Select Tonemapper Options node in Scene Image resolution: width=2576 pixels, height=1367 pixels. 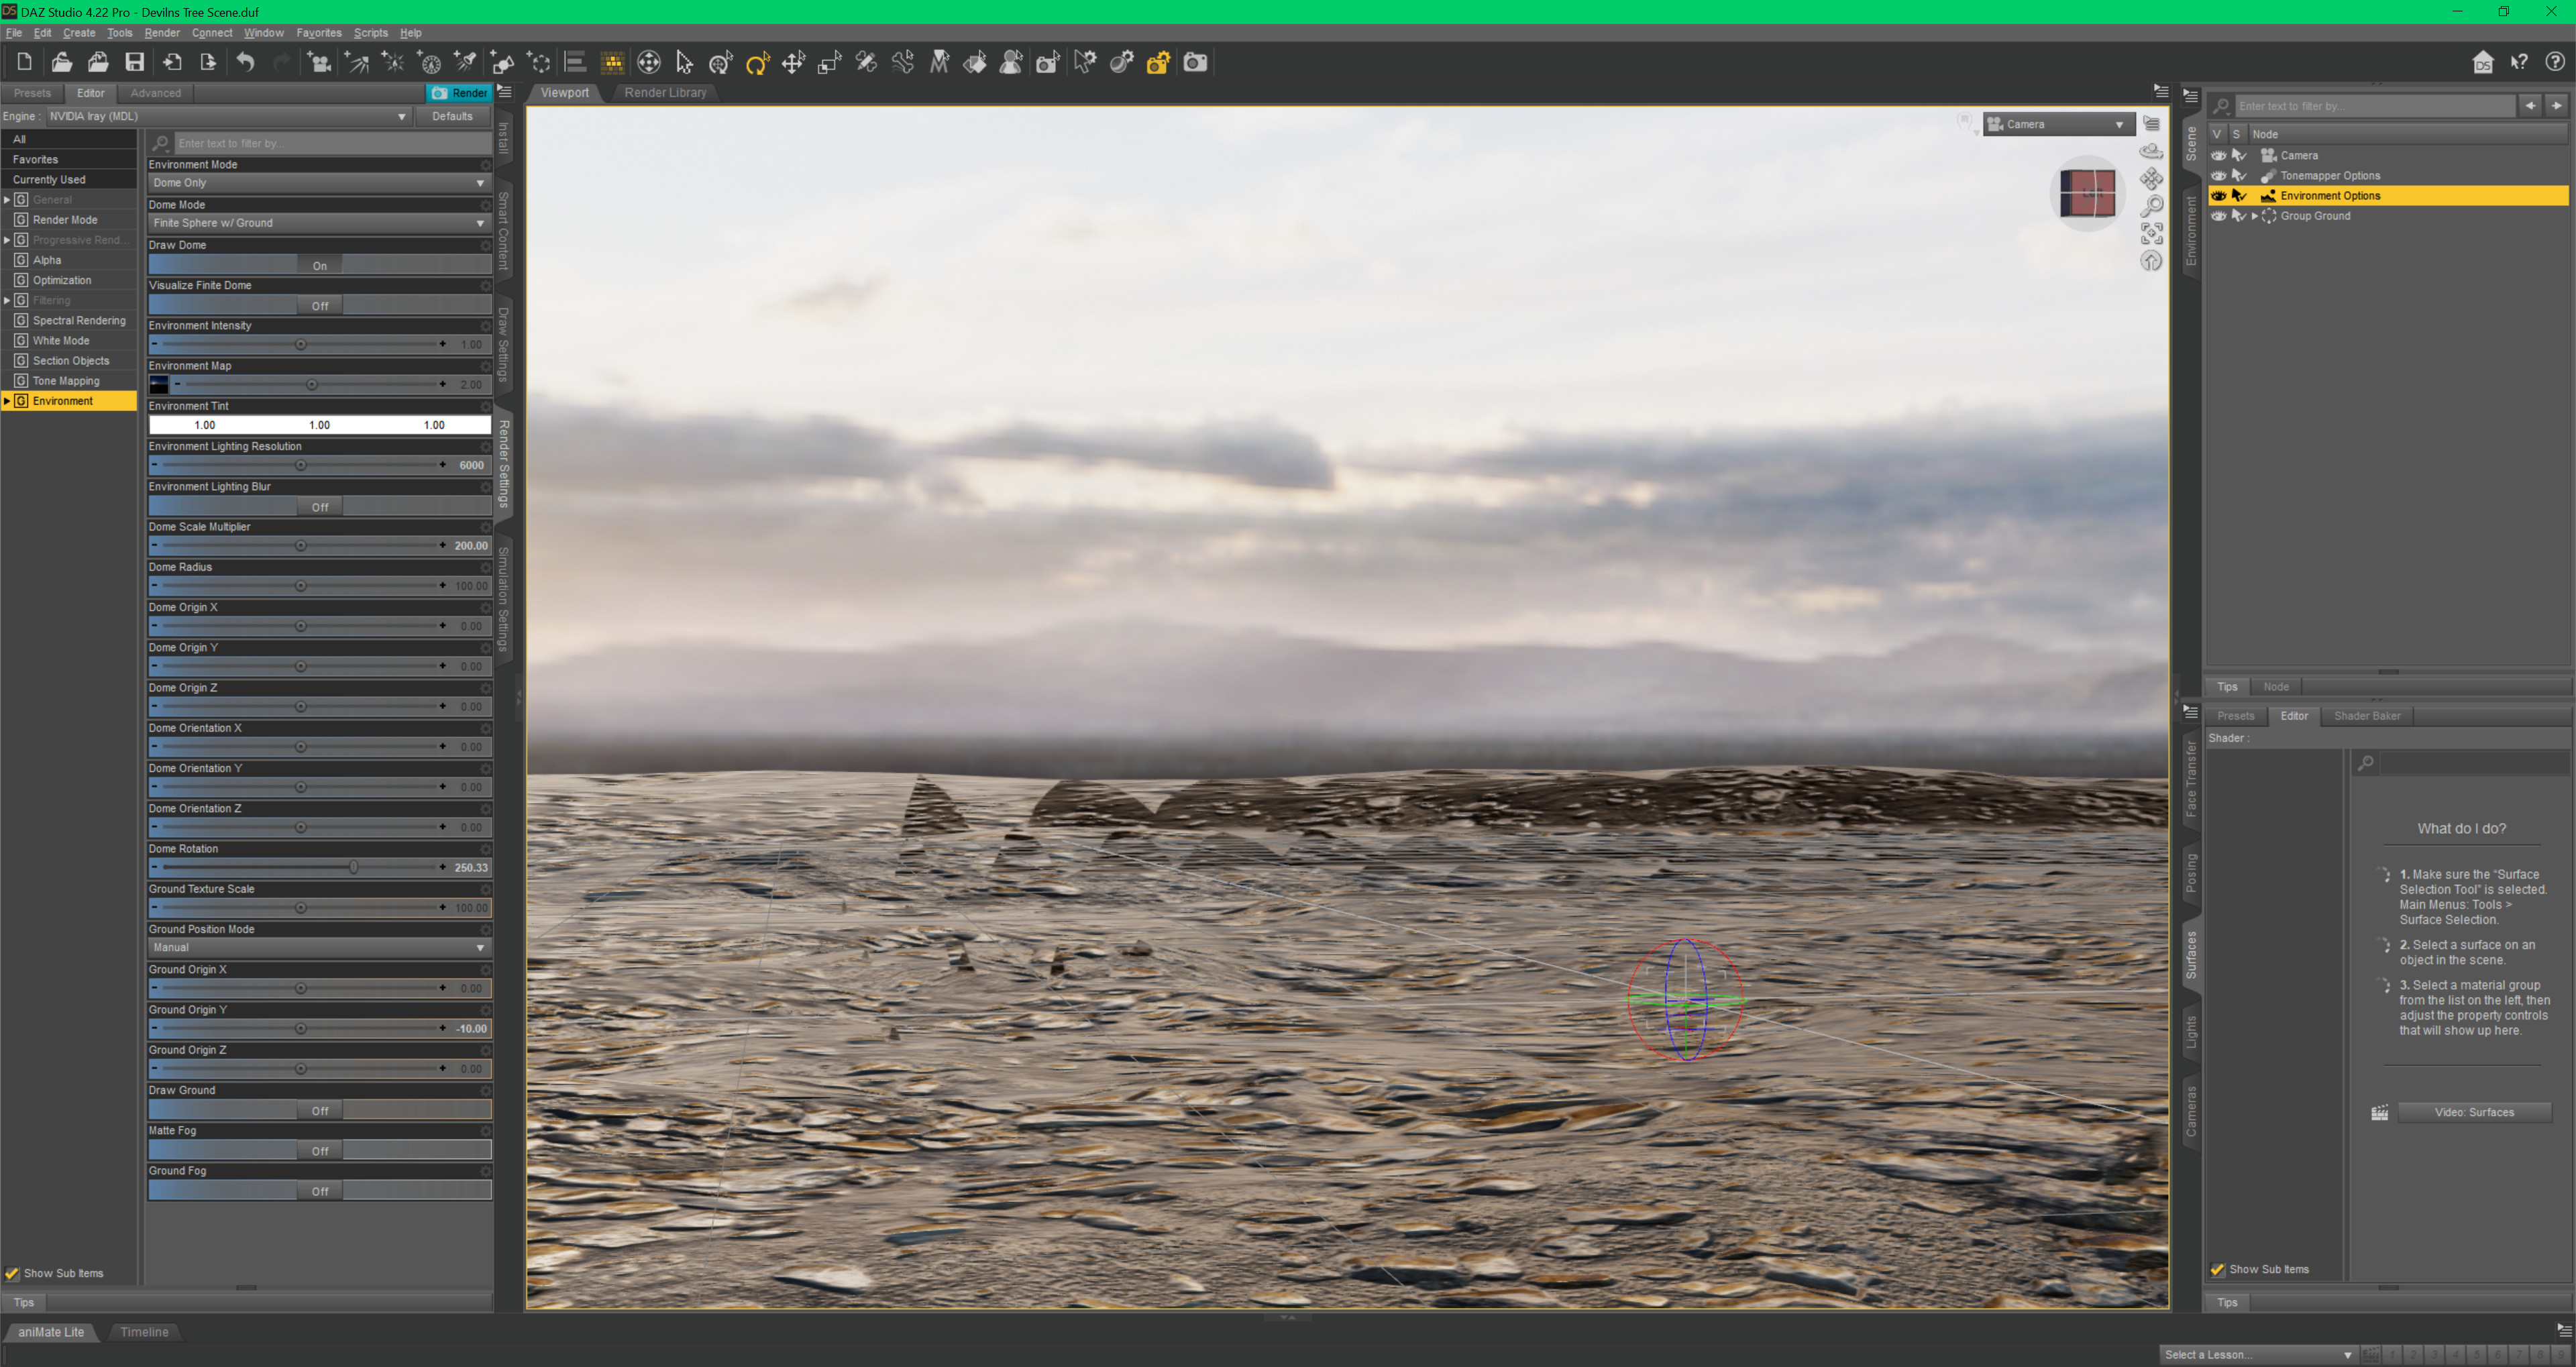tap(2330, 175)
